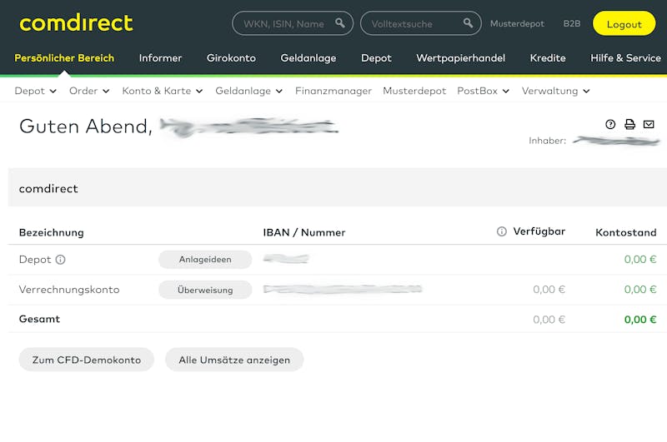The height and width of the screenshot is (442, 667).
Task: Click info icon next to Verfügbar
Action: (502, 231)
